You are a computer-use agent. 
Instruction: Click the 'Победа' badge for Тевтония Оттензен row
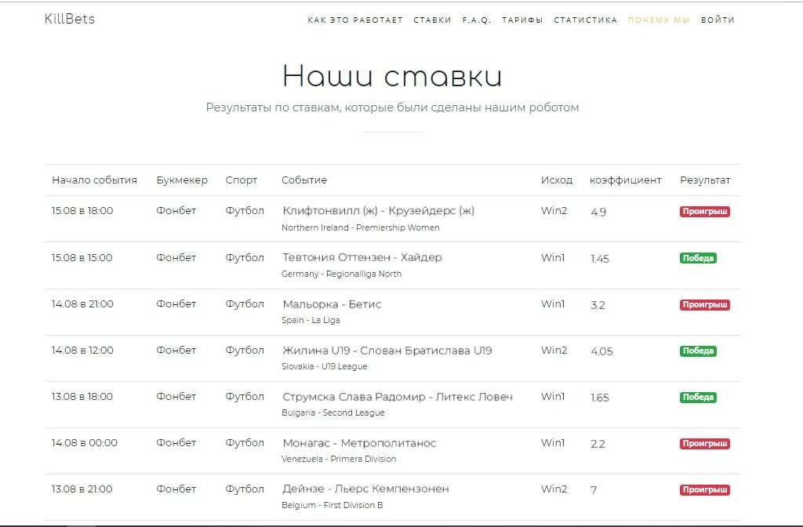coord(698,258)
